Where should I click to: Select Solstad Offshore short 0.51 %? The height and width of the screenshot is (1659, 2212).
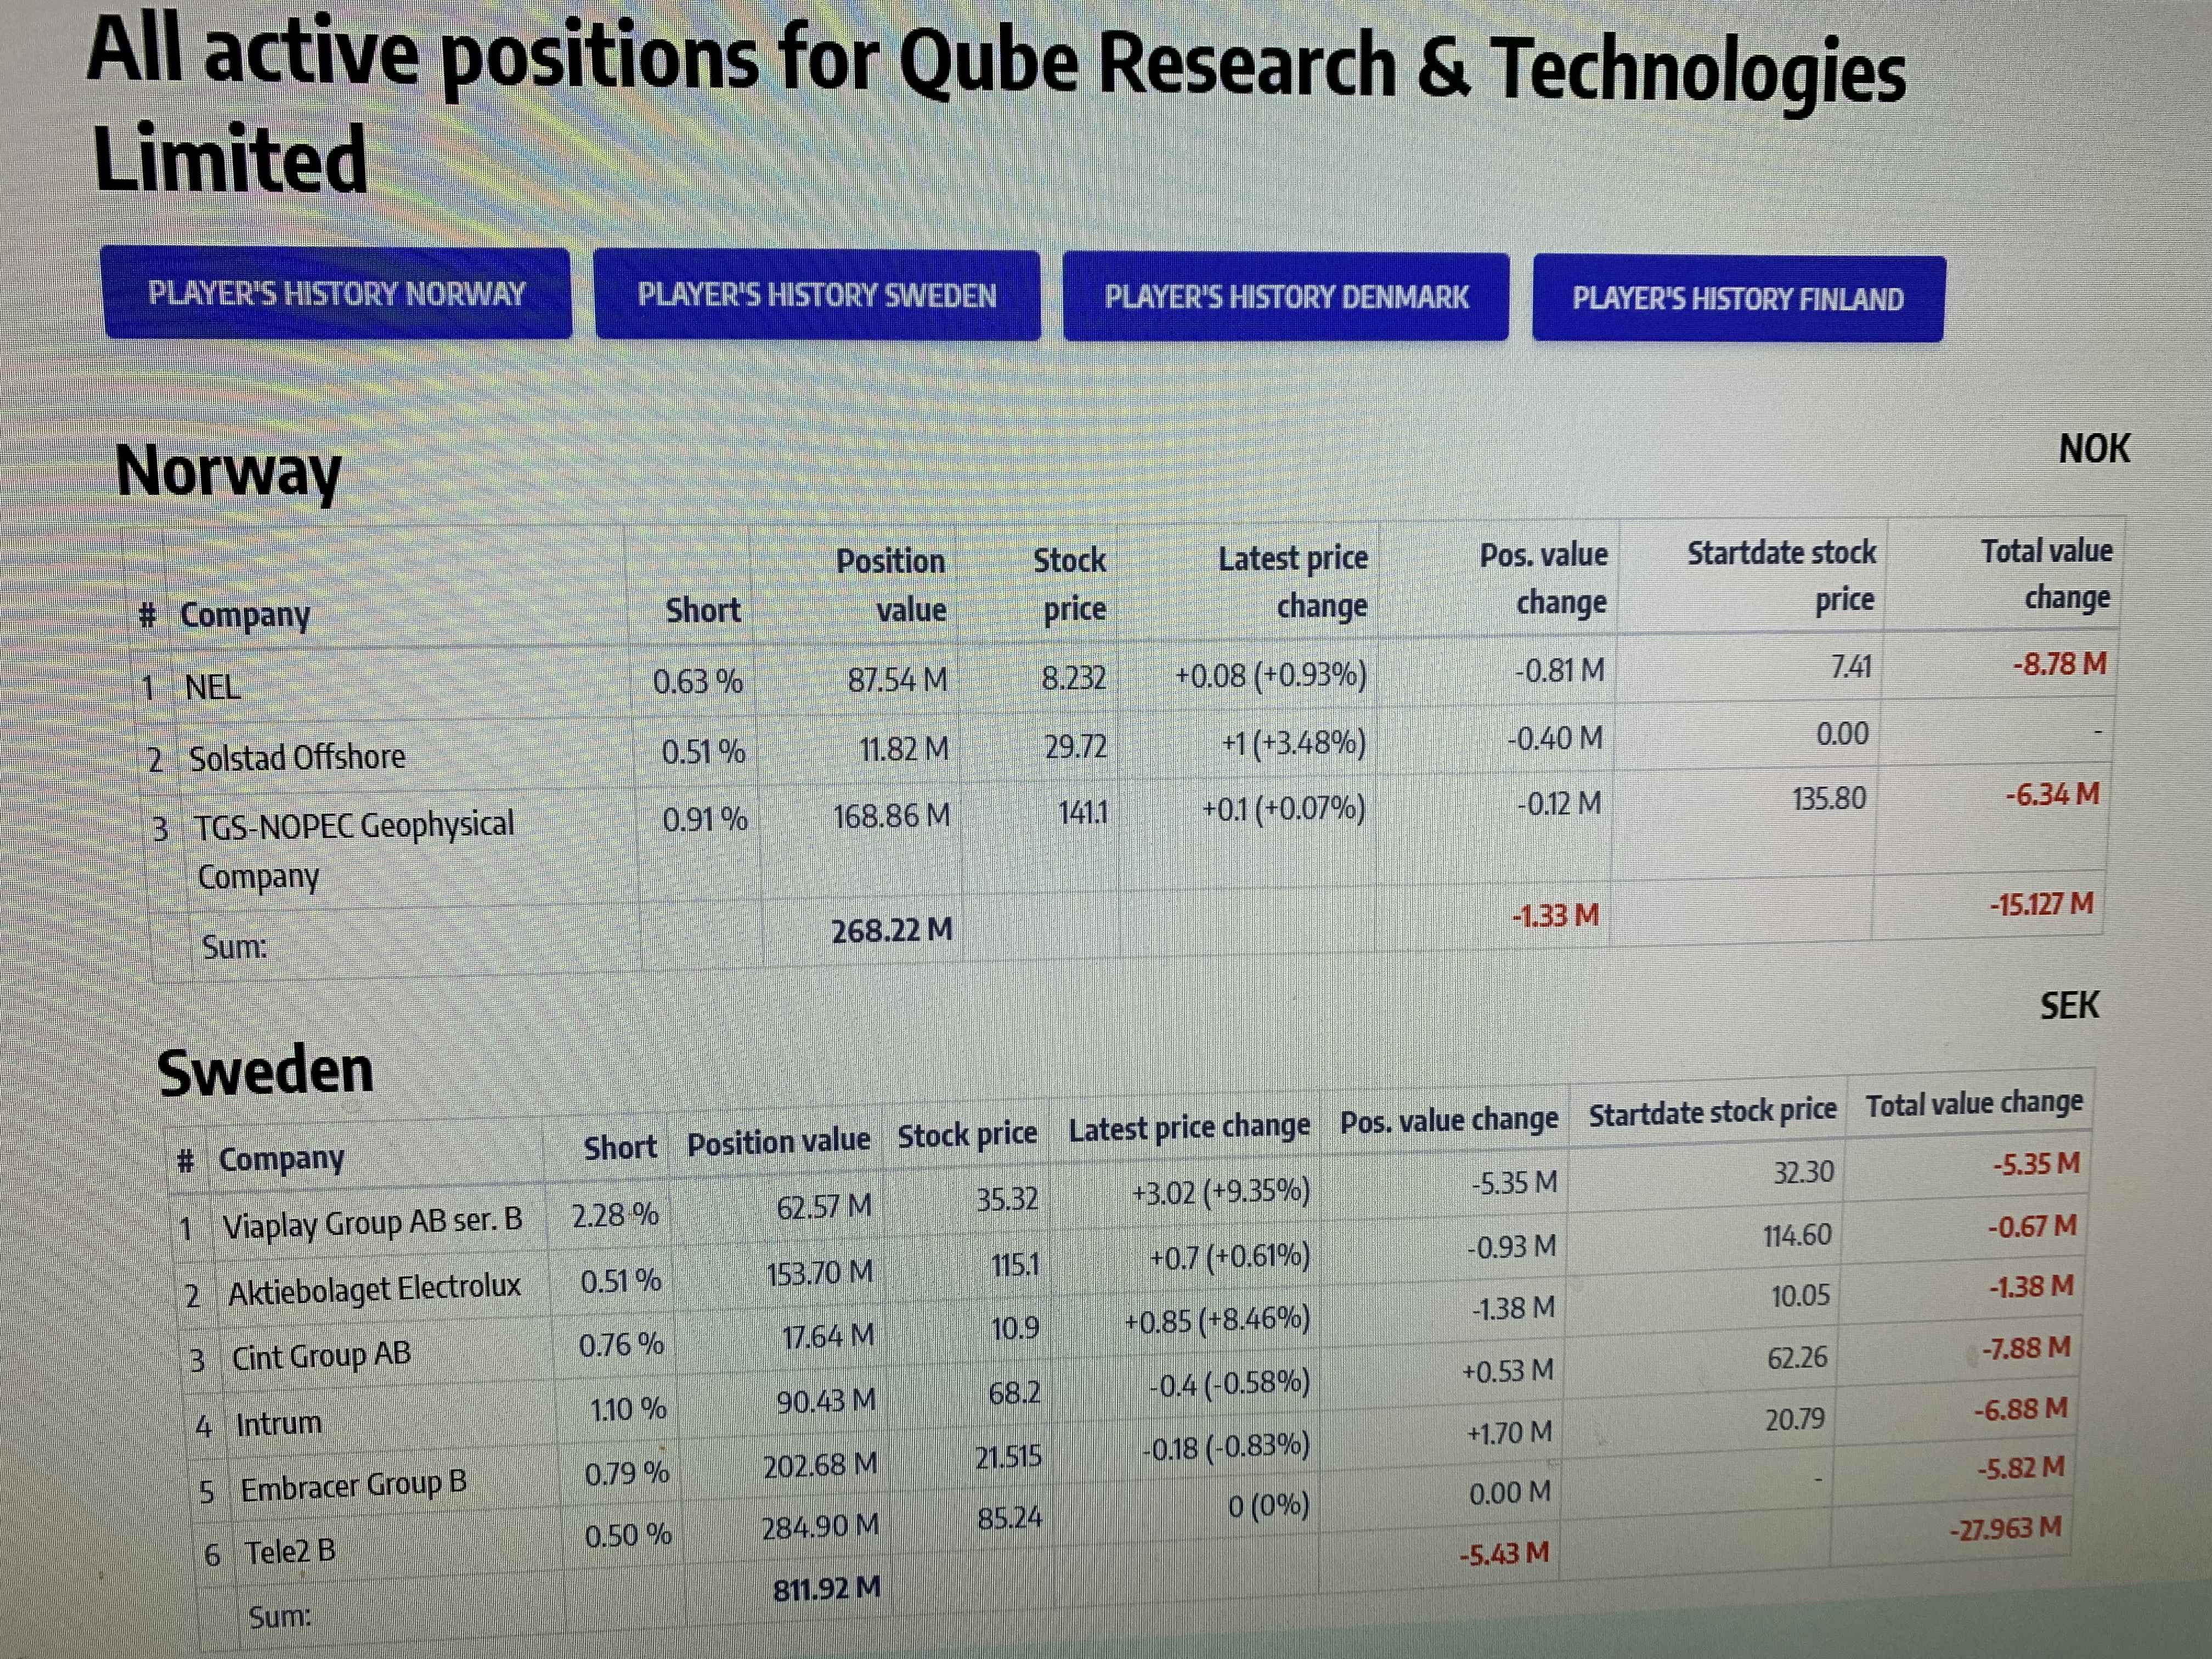[x=703, y=751]
